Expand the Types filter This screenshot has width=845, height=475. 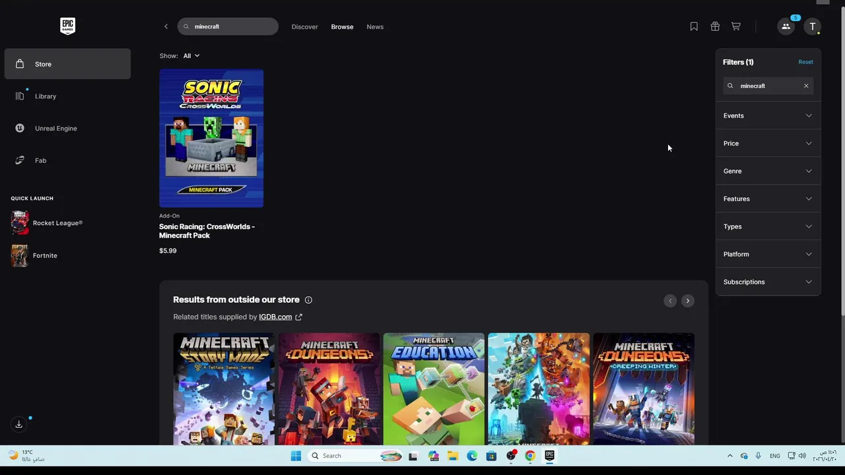point(768,226)
